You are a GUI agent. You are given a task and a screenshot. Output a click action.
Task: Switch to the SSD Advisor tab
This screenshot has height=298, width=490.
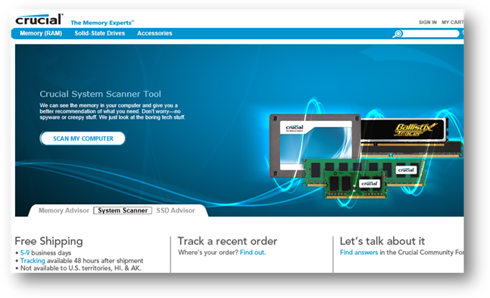(x=176, y=210)
